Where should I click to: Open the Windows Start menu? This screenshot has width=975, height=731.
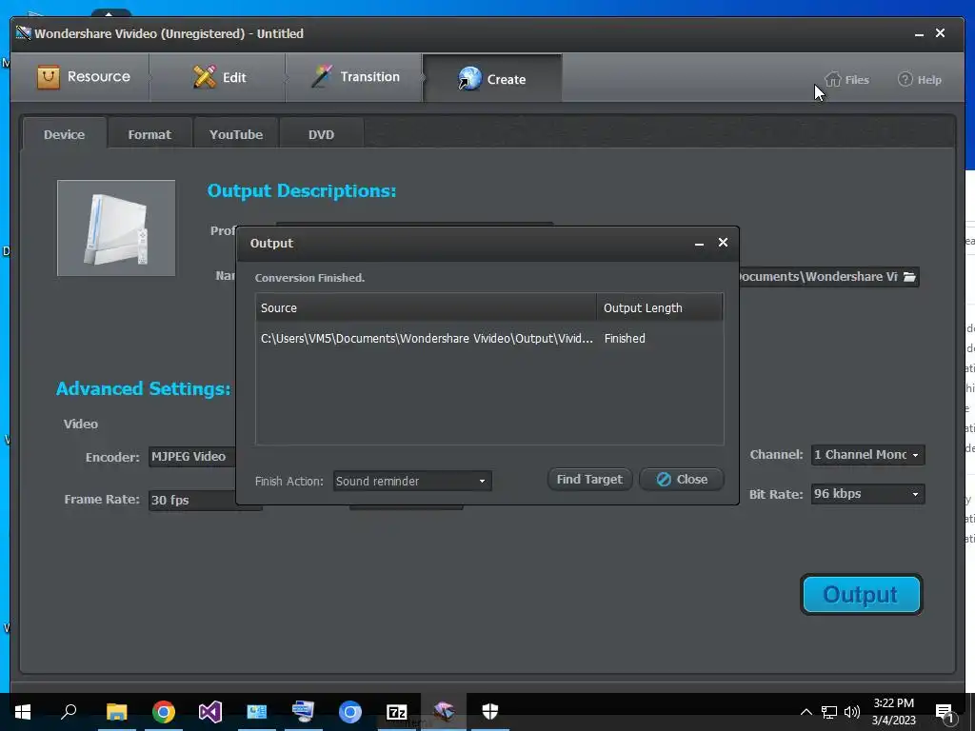coord(23,712)
